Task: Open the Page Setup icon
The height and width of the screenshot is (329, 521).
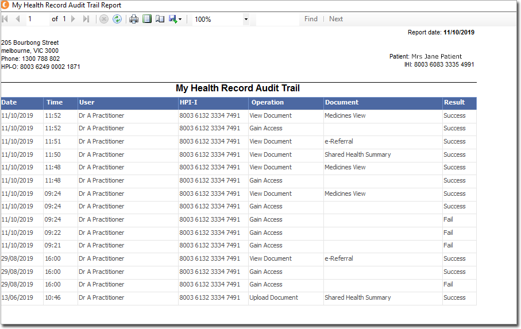Action: pyautogui.click(x=160, y=19)
